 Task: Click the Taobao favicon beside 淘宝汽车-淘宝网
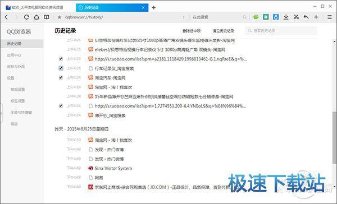pos(90,78)
